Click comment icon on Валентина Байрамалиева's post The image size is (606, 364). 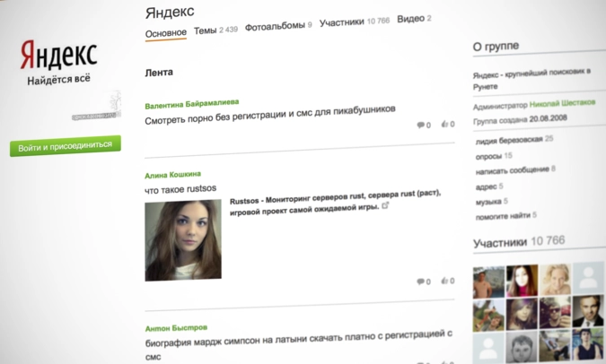coord(420,125)
